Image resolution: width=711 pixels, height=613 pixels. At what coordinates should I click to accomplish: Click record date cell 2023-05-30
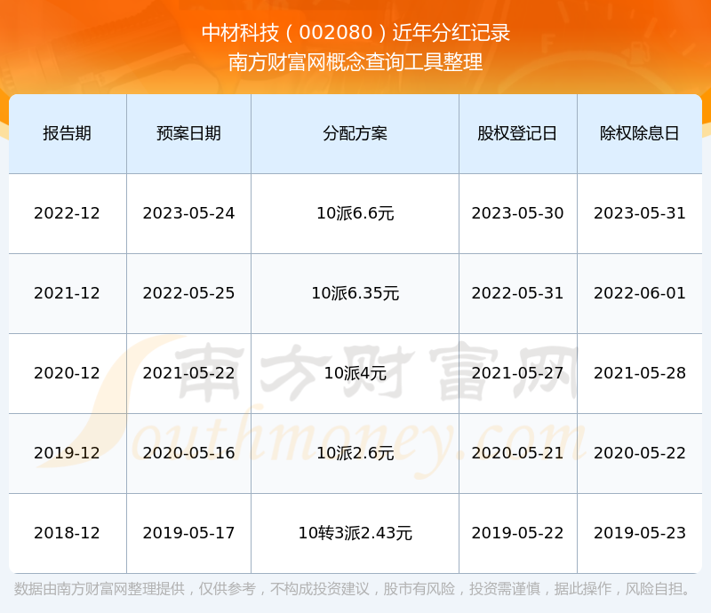(x=517, y=213)
